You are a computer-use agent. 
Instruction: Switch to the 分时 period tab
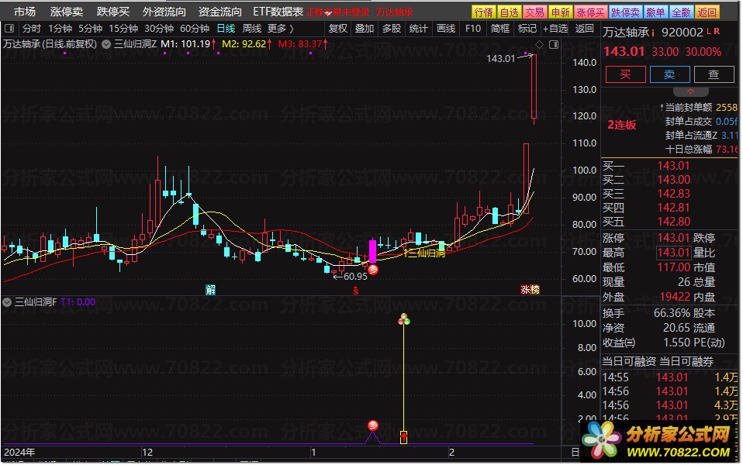[x=31, y=29]
